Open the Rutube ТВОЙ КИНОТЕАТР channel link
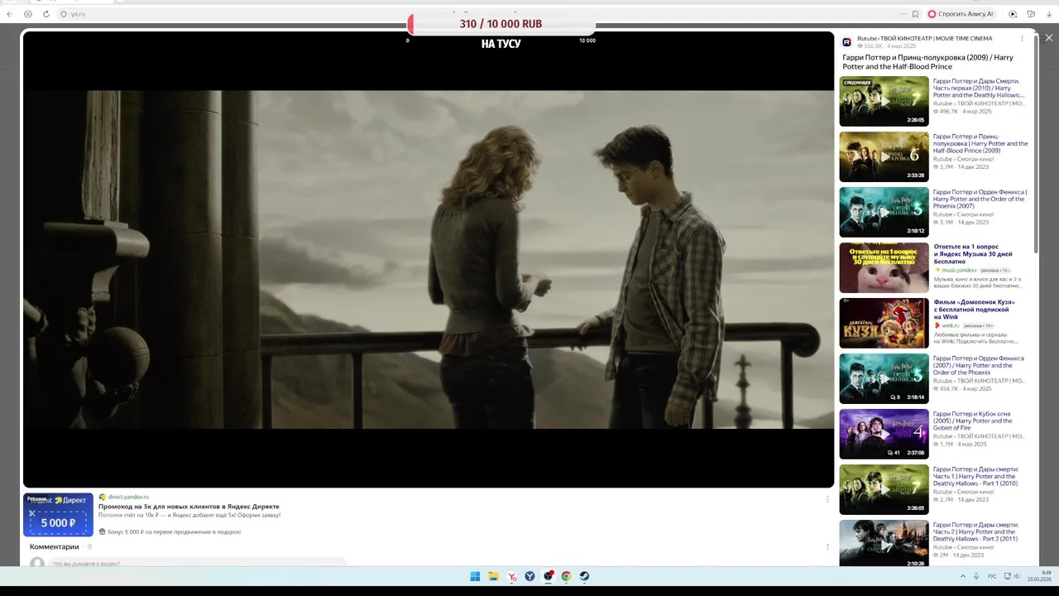Image resolution: width=1059 pixels, height=596 pixels. 924,38
